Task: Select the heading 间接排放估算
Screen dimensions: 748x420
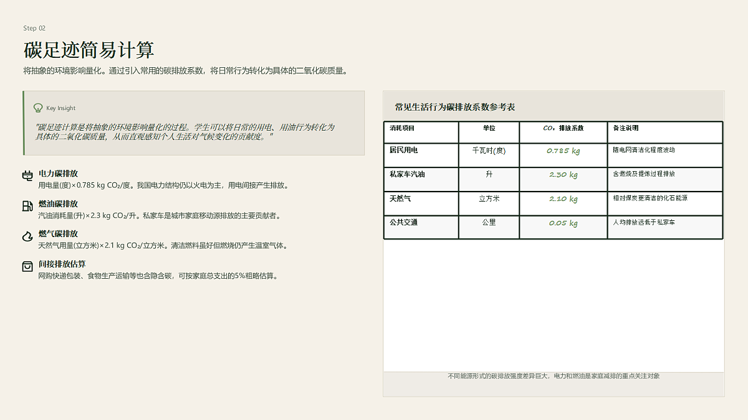Action: (62, 264)
